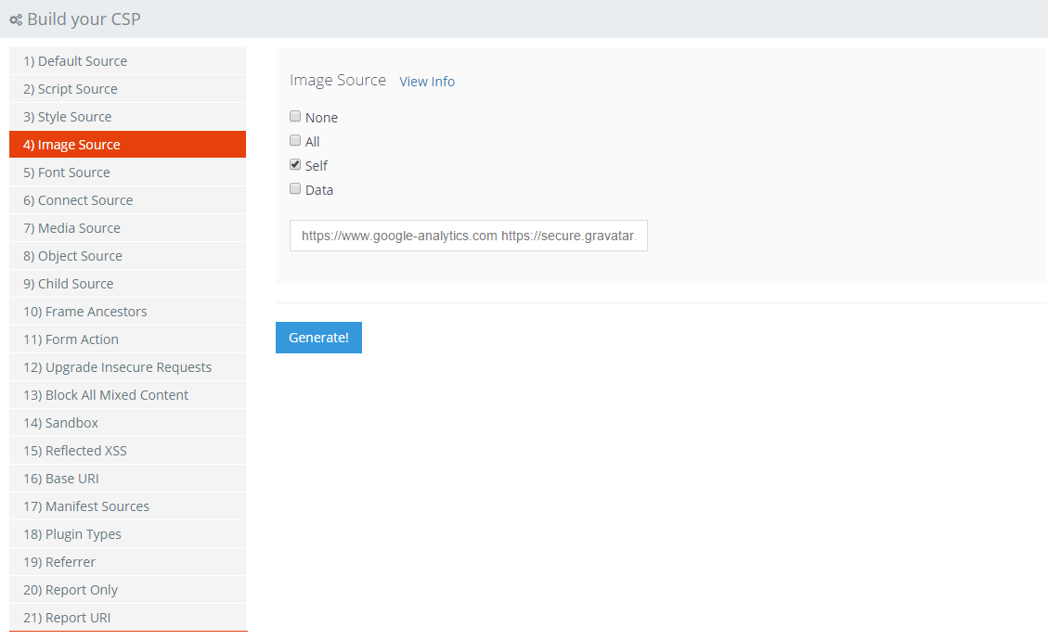Open the View Info link
1048x640 pixels.
point(427,82)
